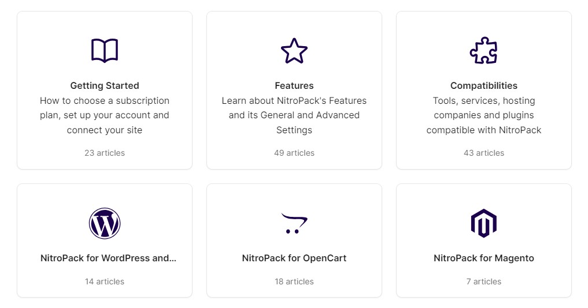Image resolution: width=588 pixels, height=308 pixels.
Task: Open the Features heading link
Action: click(294, 85)
